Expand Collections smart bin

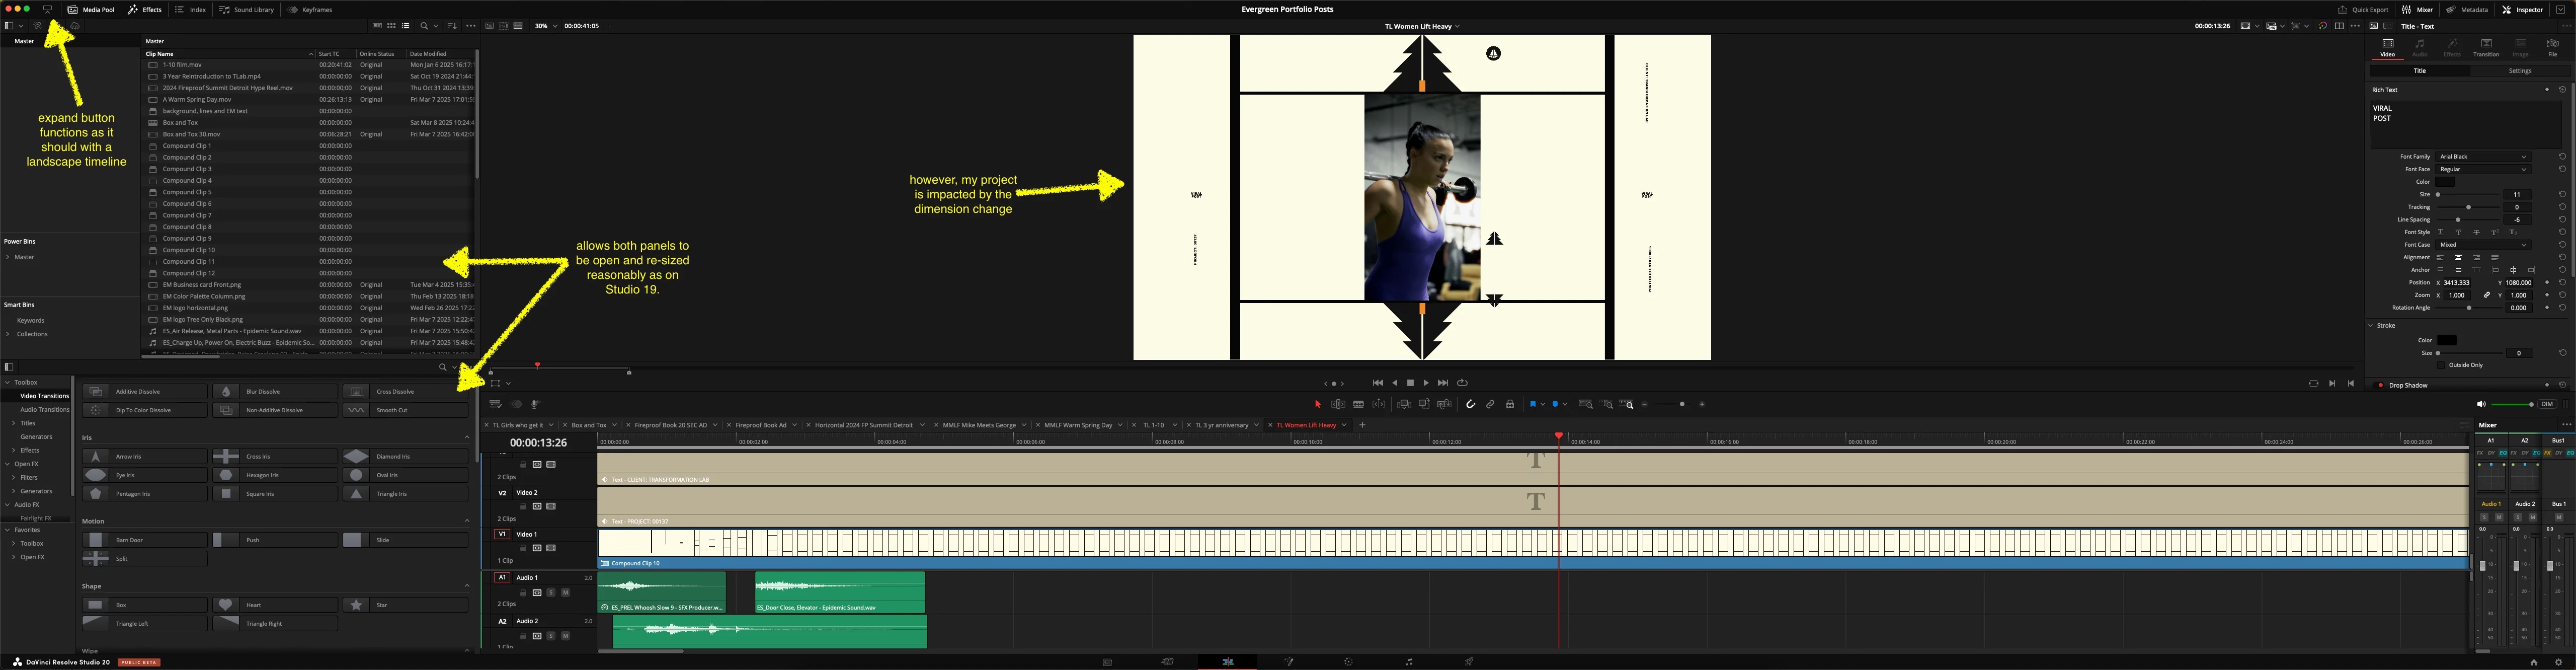[8, 334]
